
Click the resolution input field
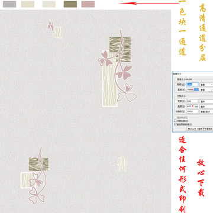(x=192, y=111)
